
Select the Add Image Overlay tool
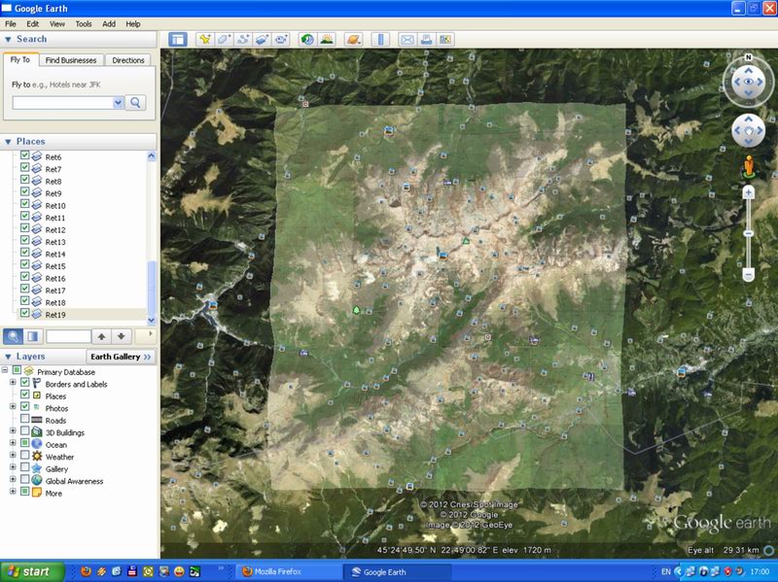(x=262, y=39)
